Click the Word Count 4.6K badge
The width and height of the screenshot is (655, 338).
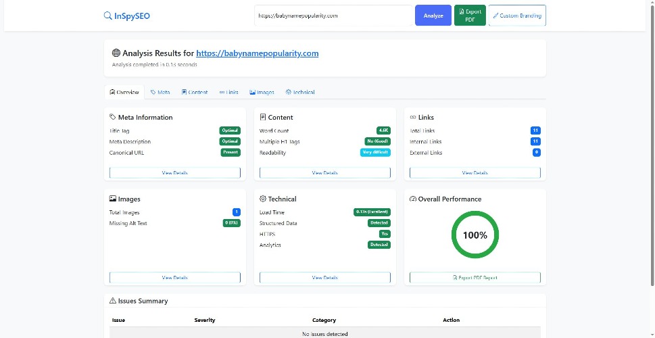[383, 130]
